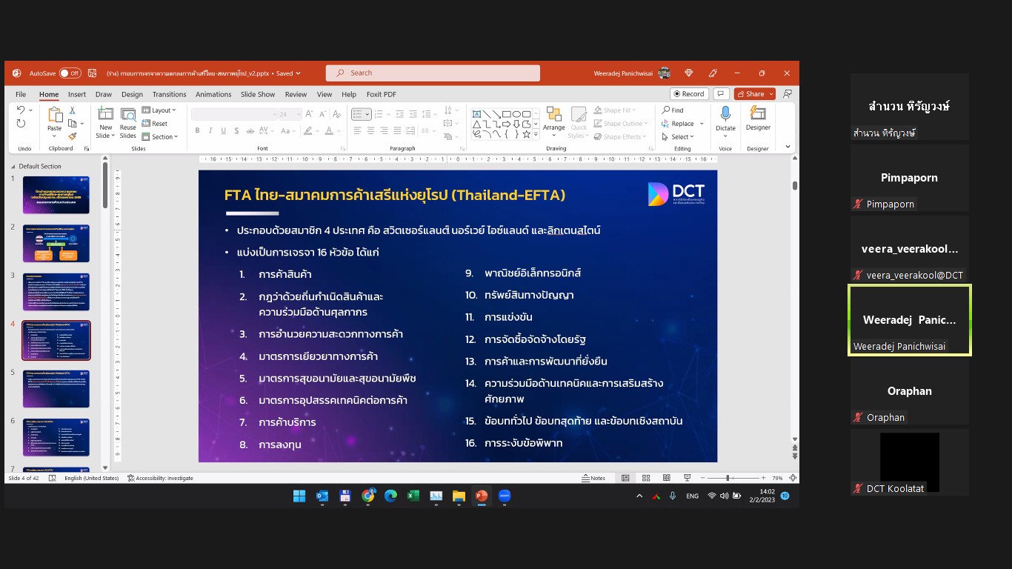
Task: Select slide 3 thumbnail
Action: [56, 292]
